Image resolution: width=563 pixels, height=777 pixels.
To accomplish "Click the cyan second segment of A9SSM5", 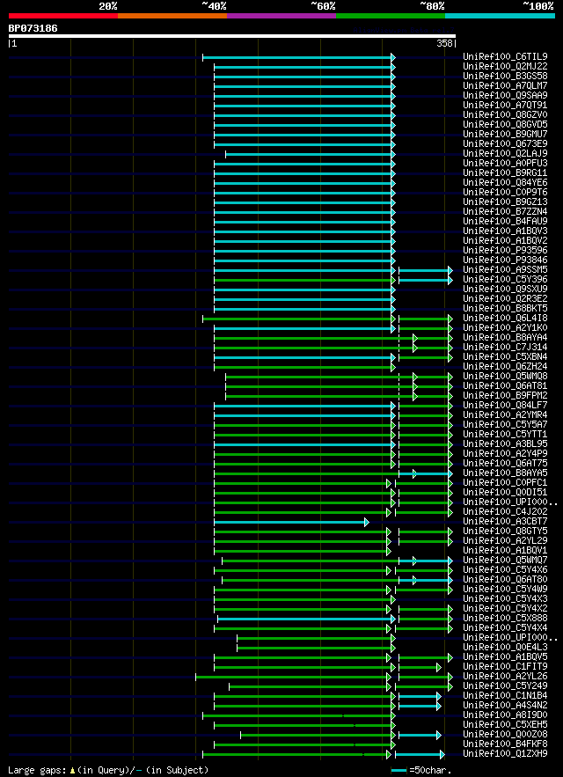I will 426,270.
